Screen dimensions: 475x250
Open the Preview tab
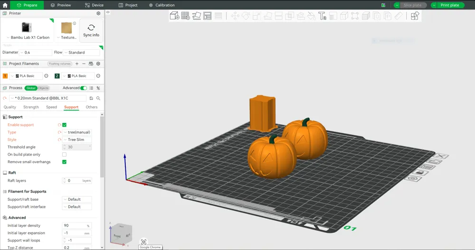pos(61,5)
